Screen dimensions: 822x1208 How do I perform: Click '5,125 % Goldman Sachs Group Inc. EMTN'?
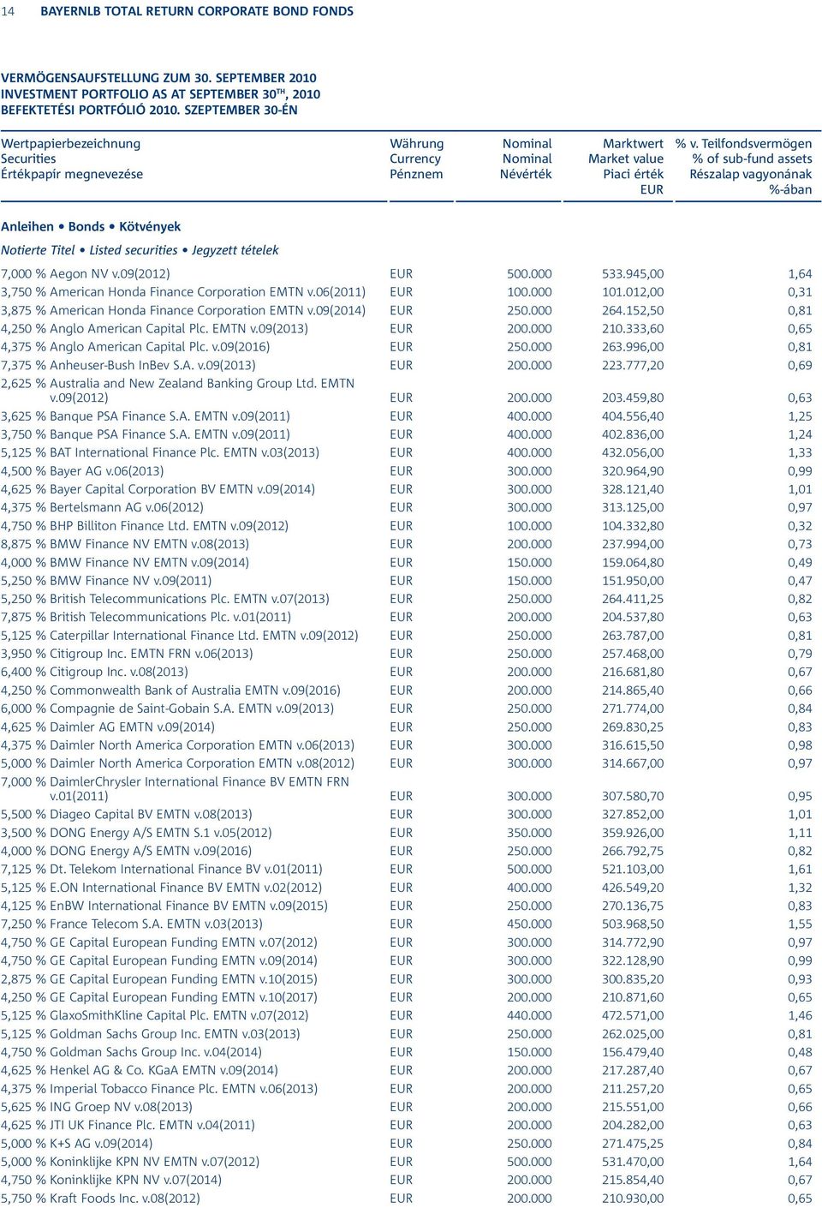[151, 1034]
